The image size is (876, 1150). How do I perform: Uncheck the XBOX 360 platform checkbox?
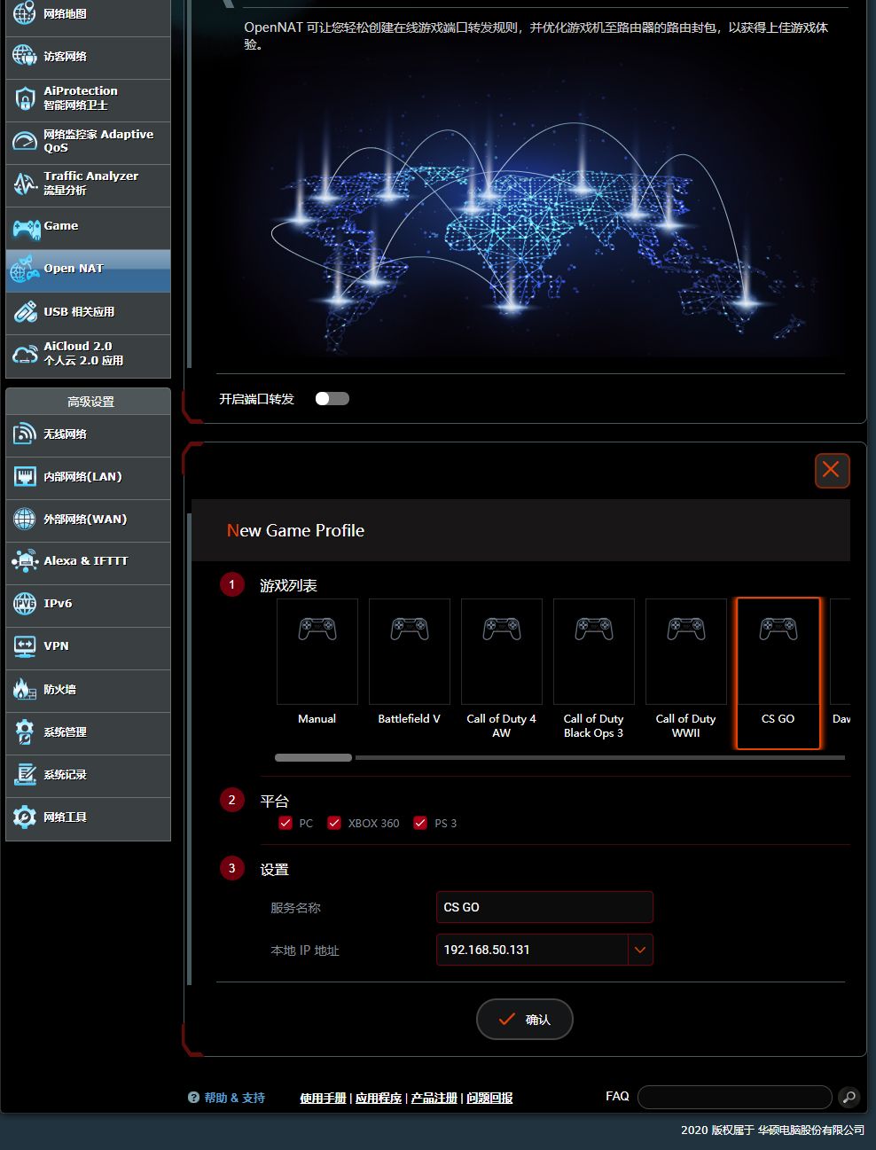tap(334, 823)
